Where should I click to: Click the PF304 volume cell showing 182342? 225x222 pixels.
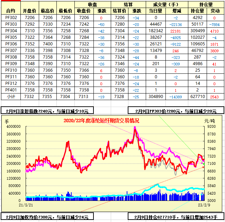(x=155, y=31)
